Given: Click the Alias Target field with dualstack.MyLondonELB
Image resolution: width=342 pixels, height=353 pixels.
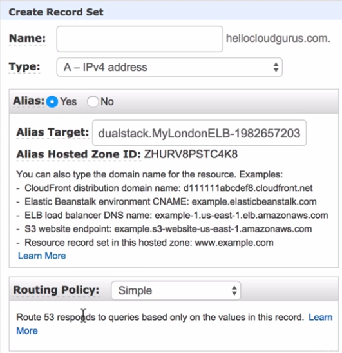Looking at the screenshot, I should 199,133.
